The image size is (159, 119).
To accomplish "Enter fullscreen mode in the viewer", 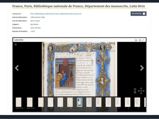I will (143, 40).
